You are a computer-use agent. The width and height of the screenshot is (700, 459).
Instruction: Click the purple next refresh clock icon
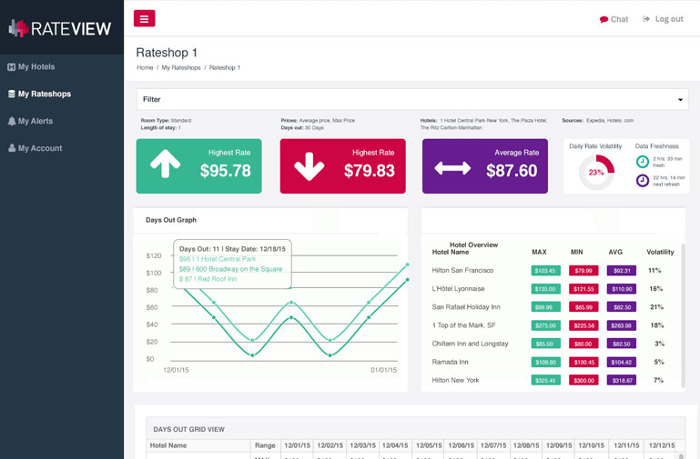[x=643, y=181]
